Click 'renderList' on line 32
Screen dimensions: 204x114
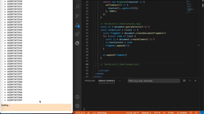[x=114, y=30]
